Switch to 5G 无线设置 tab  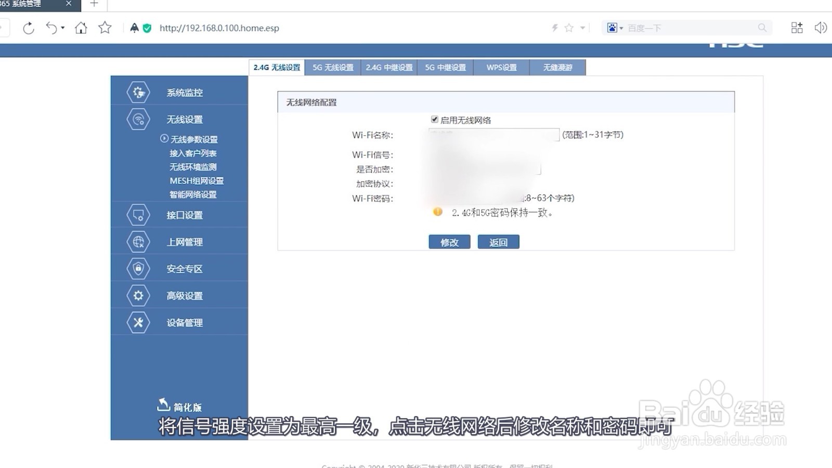(x=333, y=68)
